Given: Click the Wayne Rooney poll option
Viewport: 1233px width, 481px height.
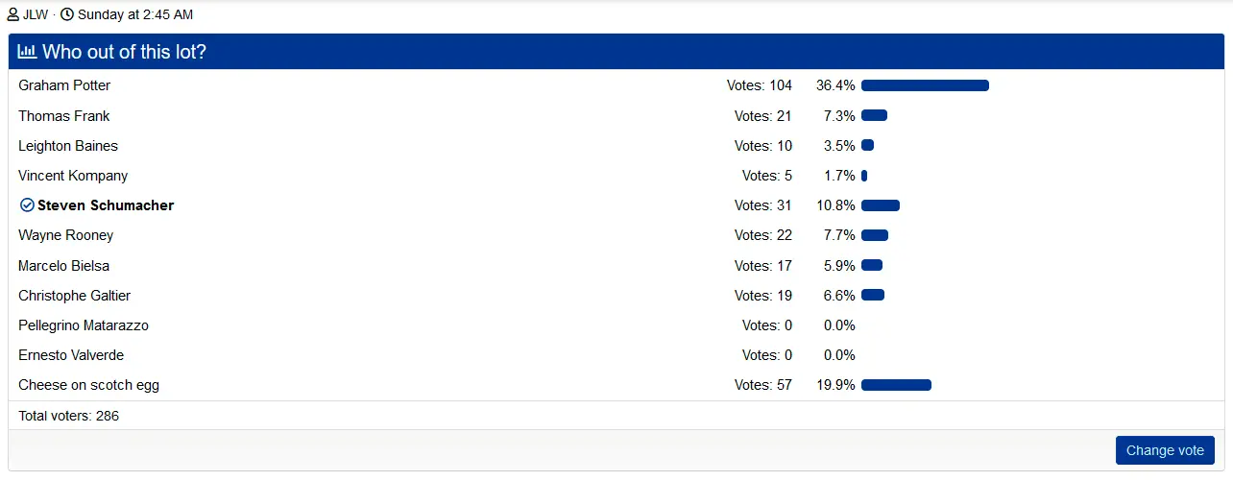Looking at the screenshot, I should (x=66, y=235).
